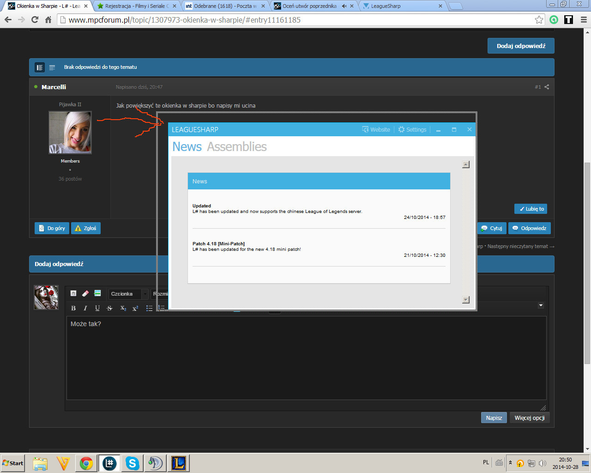Toggle strikethrough formatting in editor
This screenshot has height=473, width=591.
click(x=109, y=308)
